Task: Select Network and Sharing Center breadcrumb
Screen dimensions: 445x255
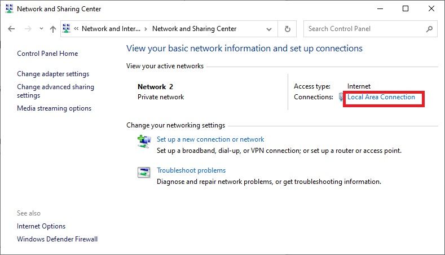Action: 194,29
